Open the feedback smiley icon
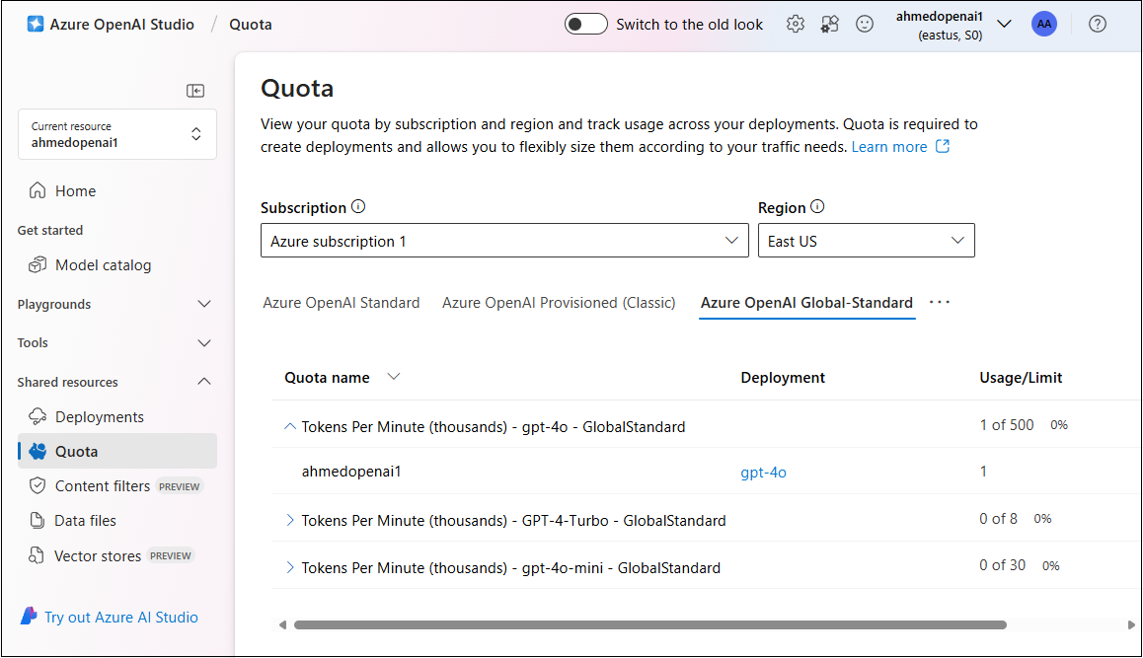Viewport: 1143px width, 658px height. pyautogui.click(x=865, y=25)
